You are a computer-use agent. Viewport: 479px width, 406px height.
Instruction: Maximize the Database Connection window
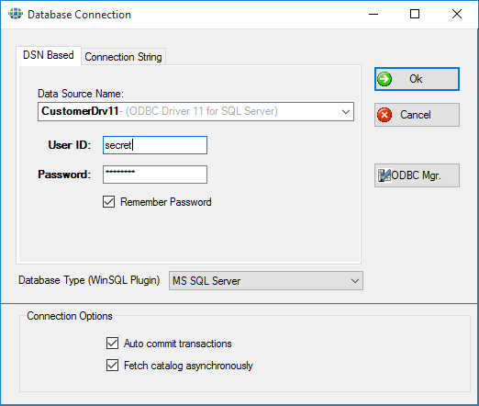[x=415, y=14]
